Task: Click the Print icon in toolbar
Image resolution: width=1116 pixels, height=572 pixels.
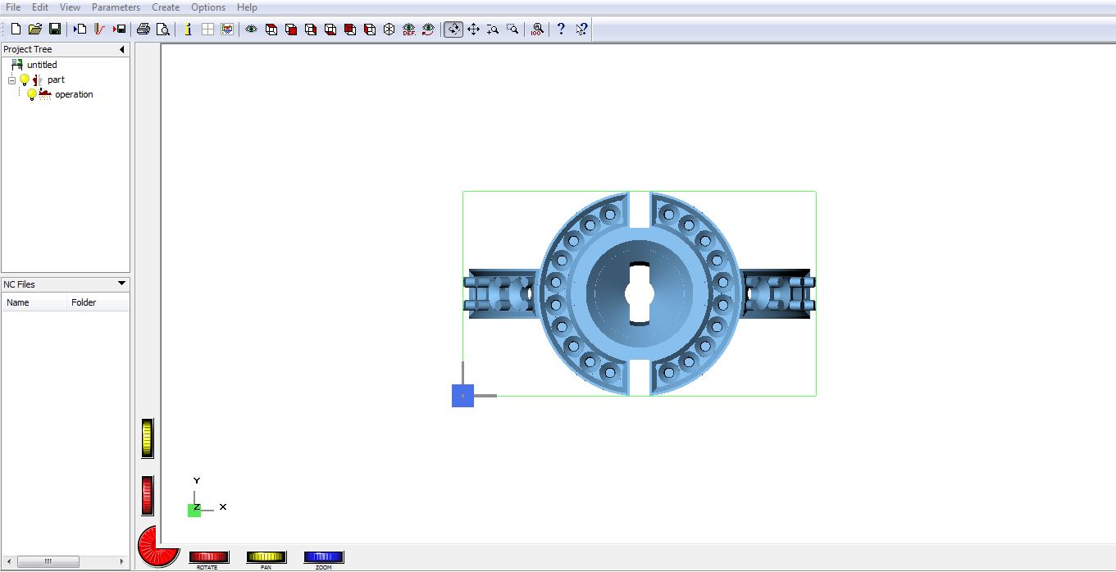Action: 143,30
